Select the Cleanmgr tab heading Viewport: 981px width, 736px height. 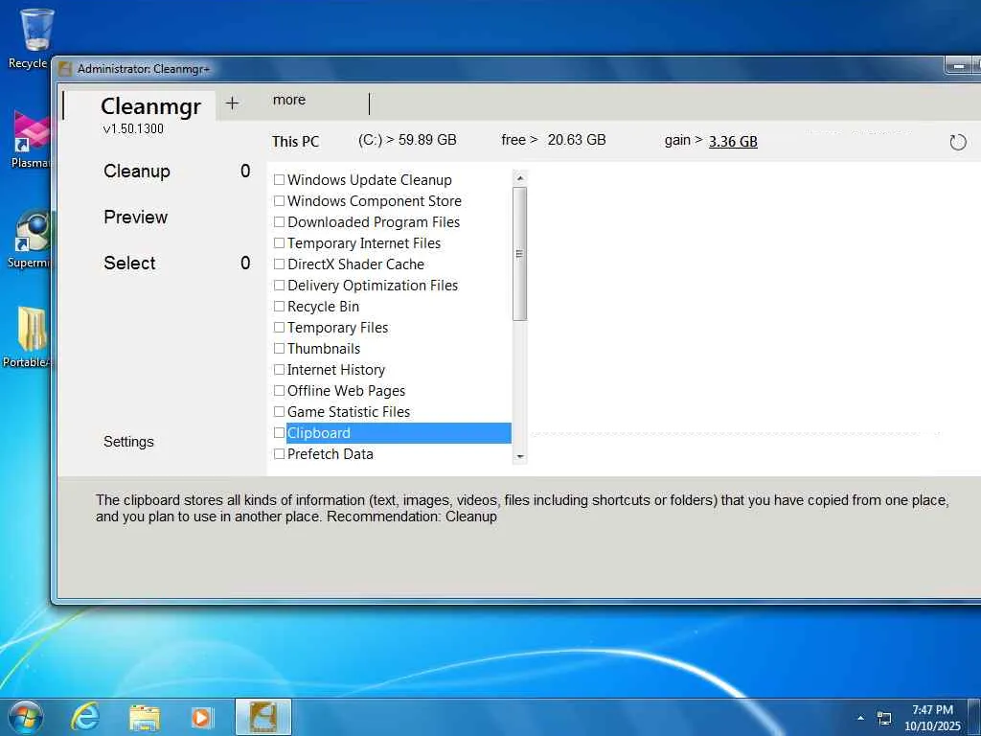(x=150, y=106)
